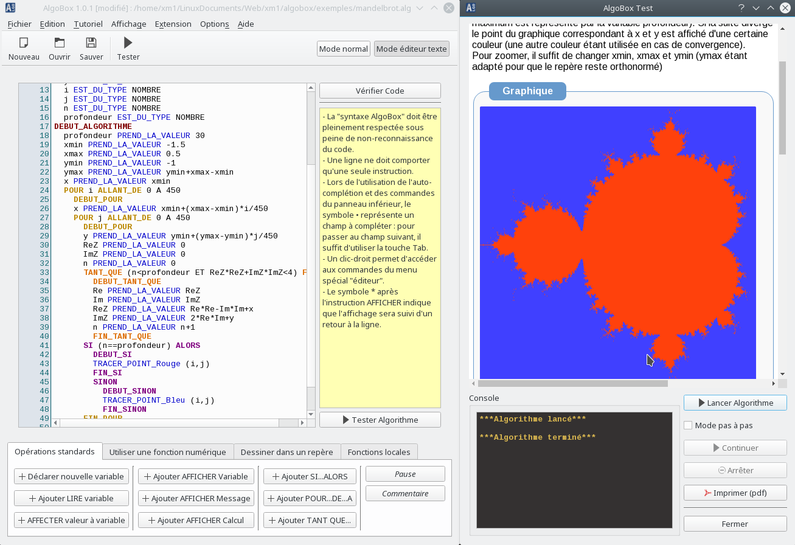The height and width of the screenshot is (545, 795).
Task: Open the Extension menu
Action: pos(173,24)
